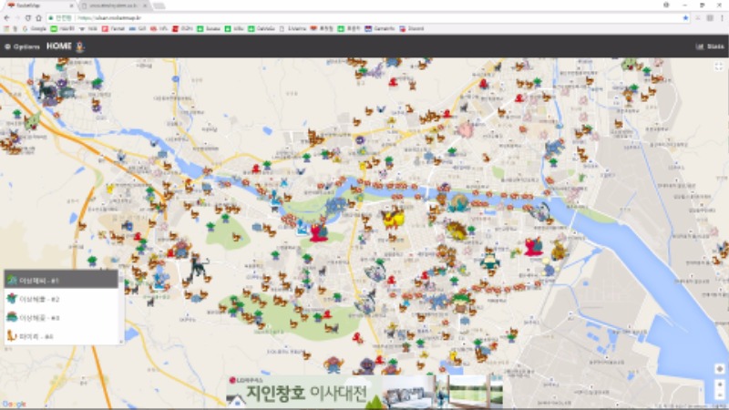Image resolution: width=729 pixels, height=410 pixels.
Task: Center map on my location
Action: 720,369
